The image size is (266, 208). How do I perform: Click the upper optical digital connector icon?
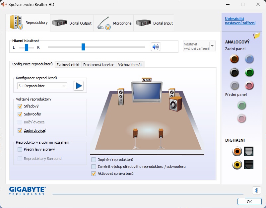click(249, 151)
